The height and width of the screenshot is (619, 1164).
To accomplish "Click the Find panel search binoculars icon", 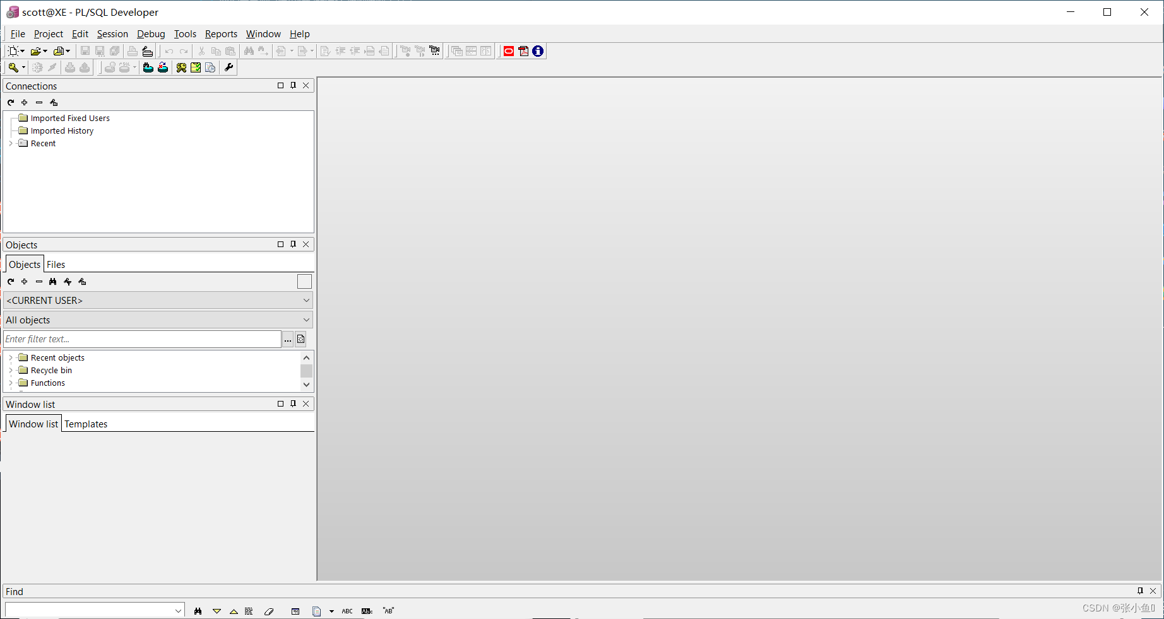I will (x=198, y=611).
